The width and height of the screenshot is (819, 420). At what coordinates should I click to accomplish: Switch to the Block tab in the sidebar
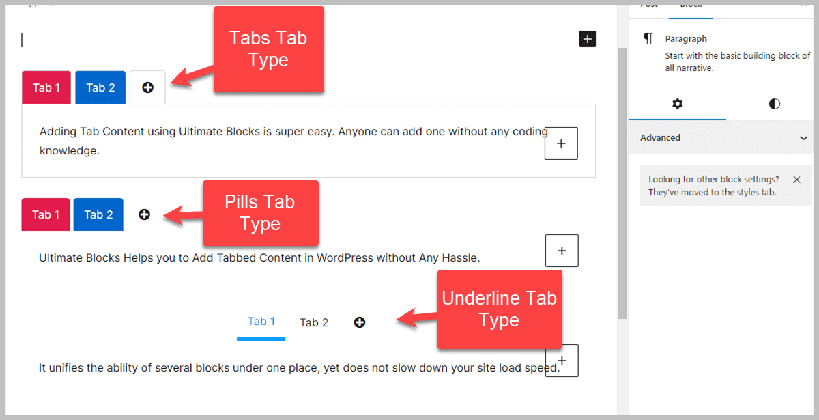pos(690,5)
